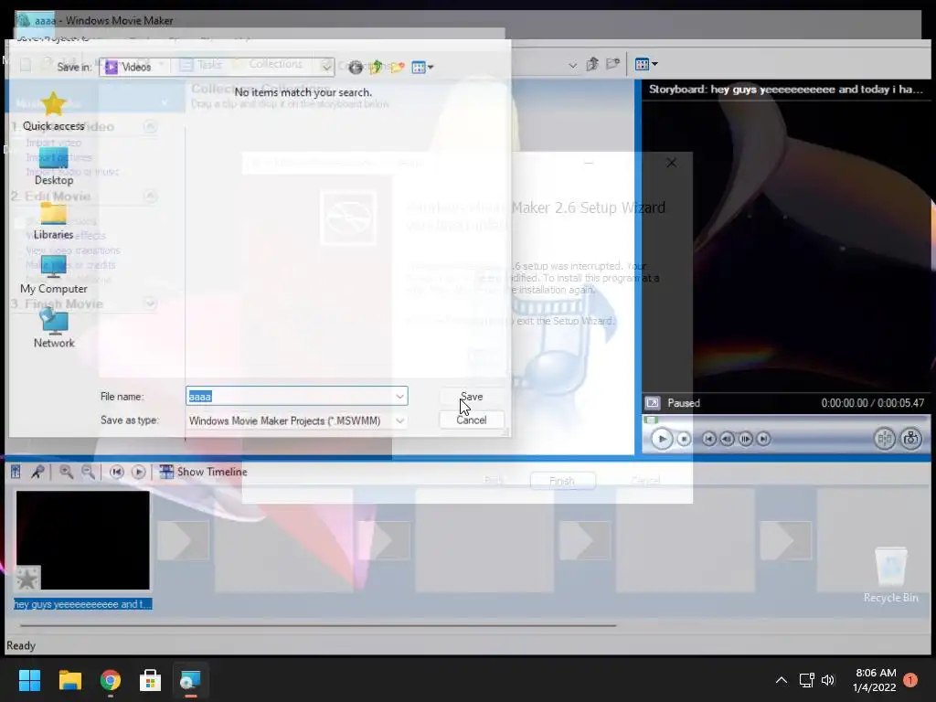Click the Back button in preview controls
The image size is (936, 702).
(x=708, y=439)
